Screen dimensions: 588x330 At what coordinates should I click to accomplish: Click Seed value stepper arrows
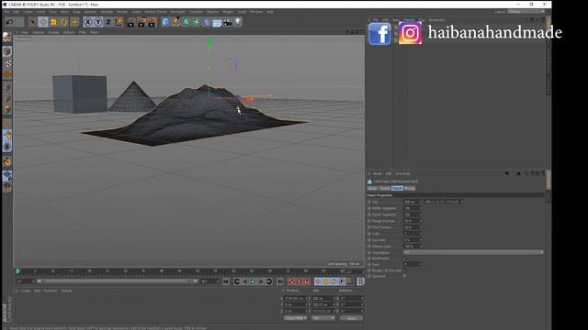click(421, 265)
